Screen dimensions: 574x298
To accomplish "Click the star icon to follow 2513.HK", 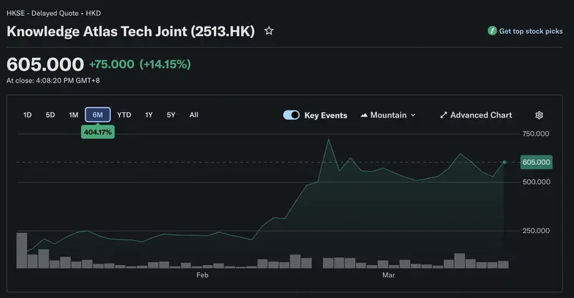I will click(269, 31).
